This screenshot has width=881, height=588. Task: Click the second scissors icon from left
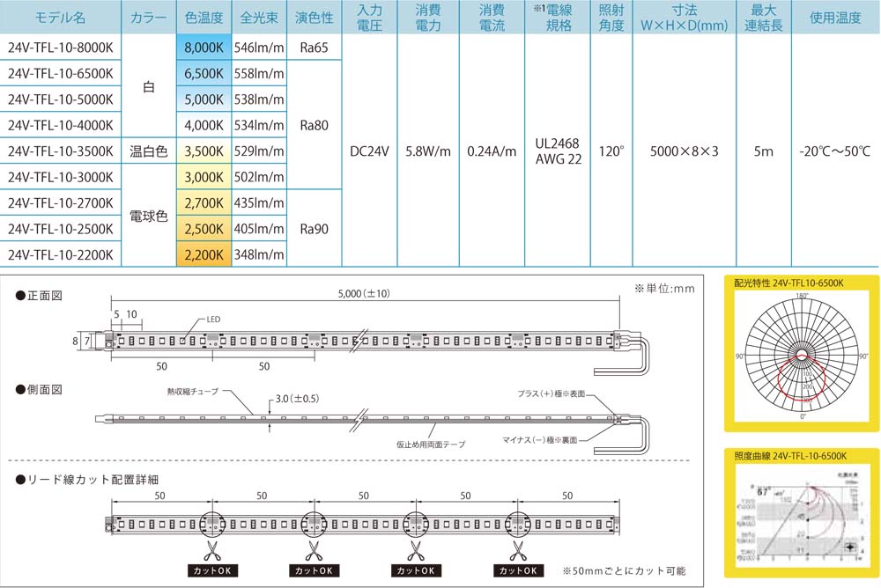[313, 551]
